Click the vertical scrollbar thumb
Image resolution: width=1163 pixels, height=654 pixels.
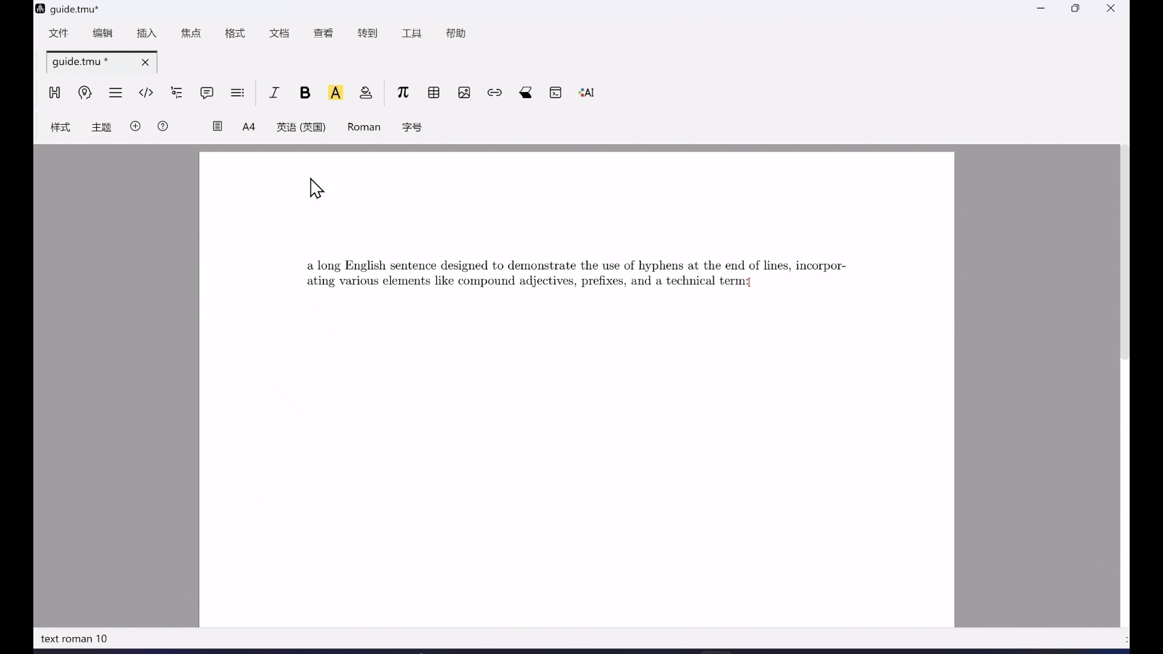coord(1124,253)
